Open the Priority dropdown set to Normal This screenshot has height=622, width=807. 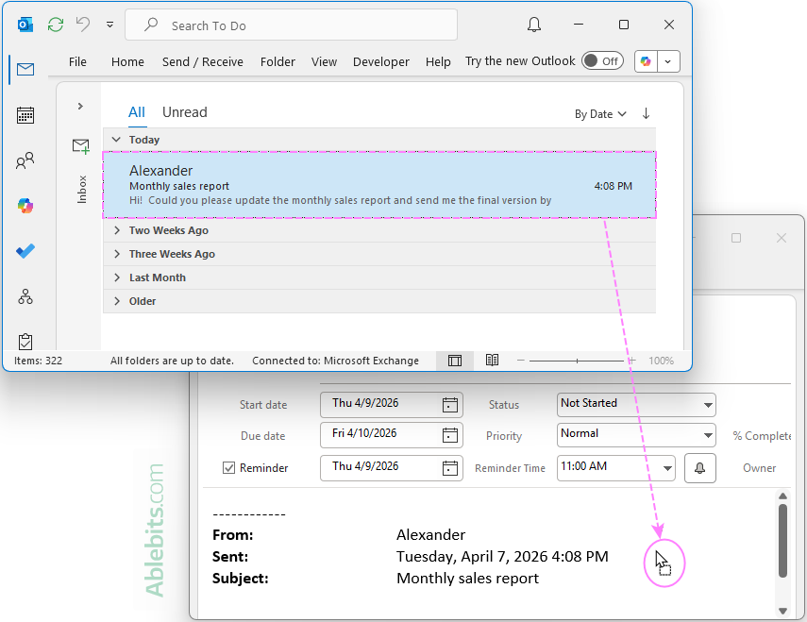[711, 435]
